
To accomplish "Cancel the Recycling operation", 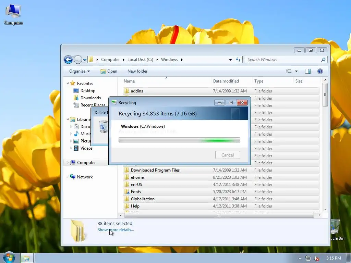I will (228, 155).
